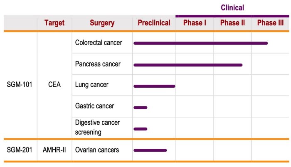Select the Phase II column header

[232, 23]
